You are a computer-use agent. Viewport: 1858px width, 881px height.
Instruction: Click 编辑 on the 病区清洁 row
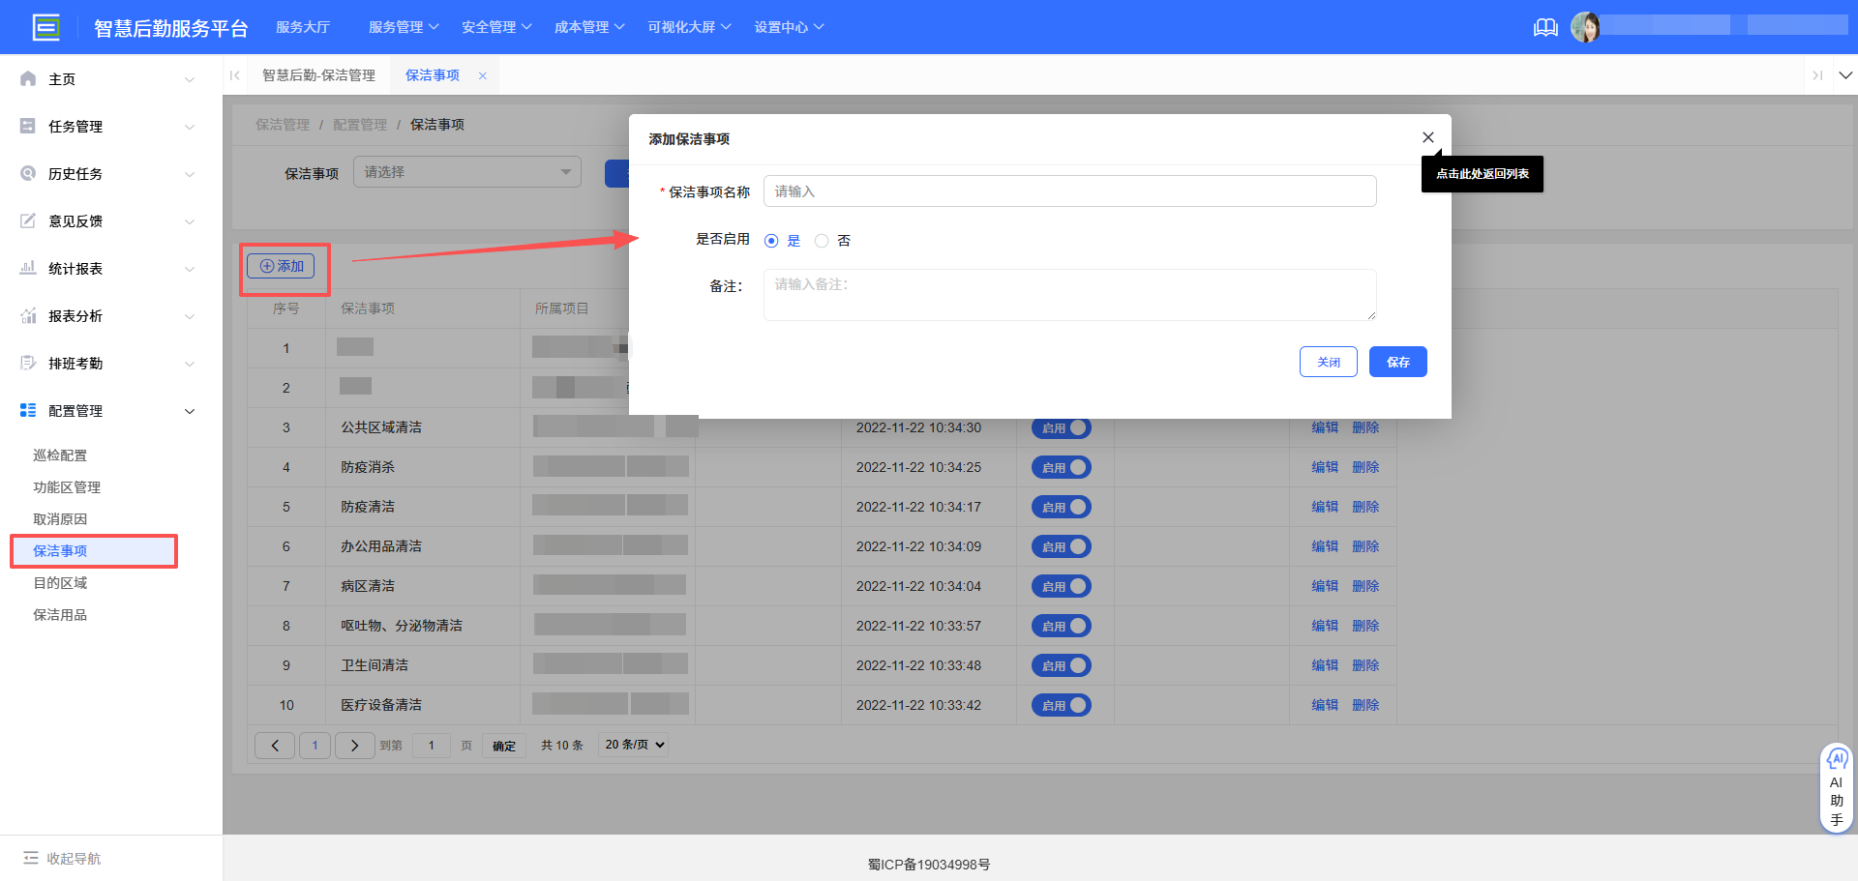1323,585
